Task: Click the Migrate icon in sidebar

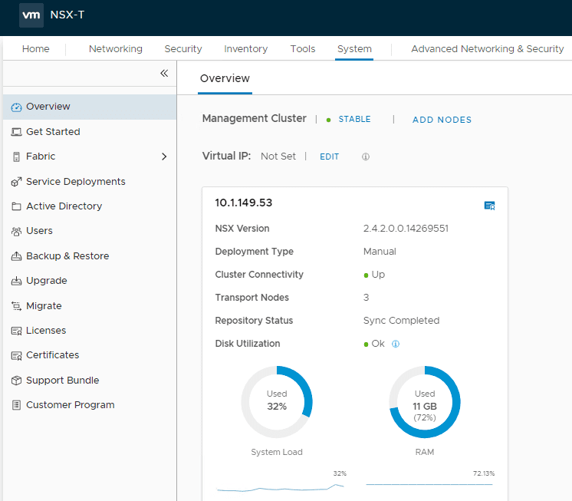Action: [x=17, y=306]
